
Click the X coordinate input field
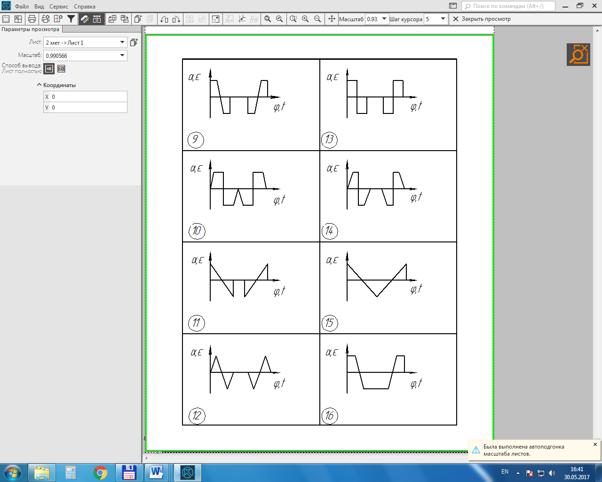tap(85, 96)
